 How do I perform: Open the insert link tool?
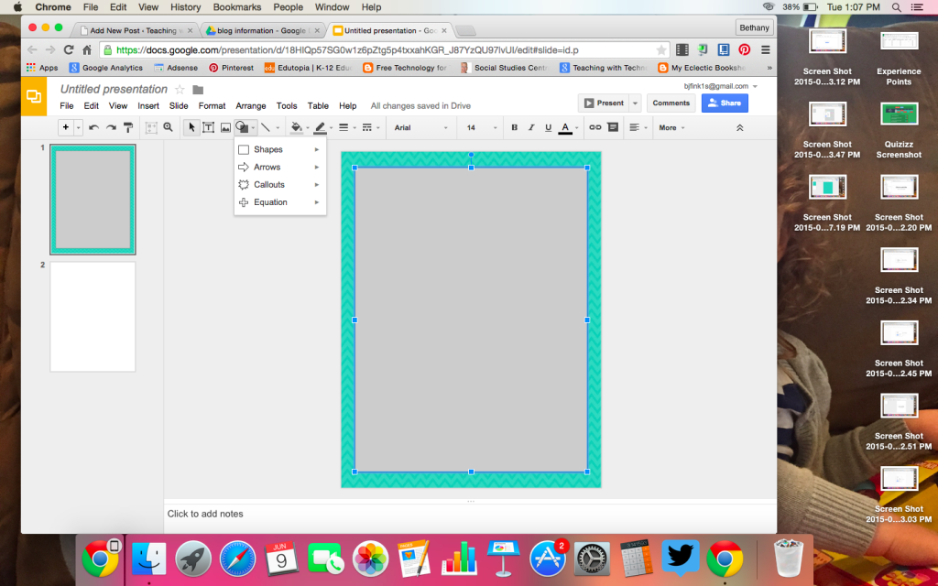(x=595, y=127)
